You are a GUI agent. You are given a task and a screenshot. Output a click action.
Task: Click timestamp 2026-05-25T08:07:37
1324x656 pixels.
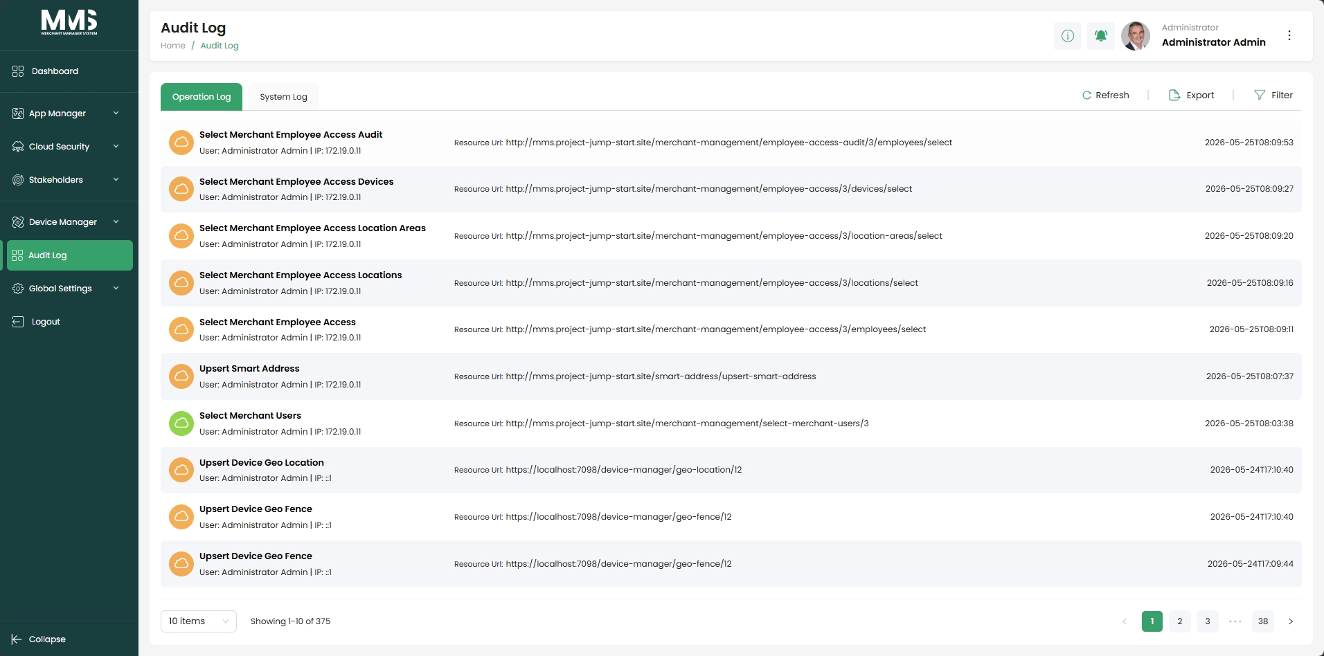(x=1250, y=376)
